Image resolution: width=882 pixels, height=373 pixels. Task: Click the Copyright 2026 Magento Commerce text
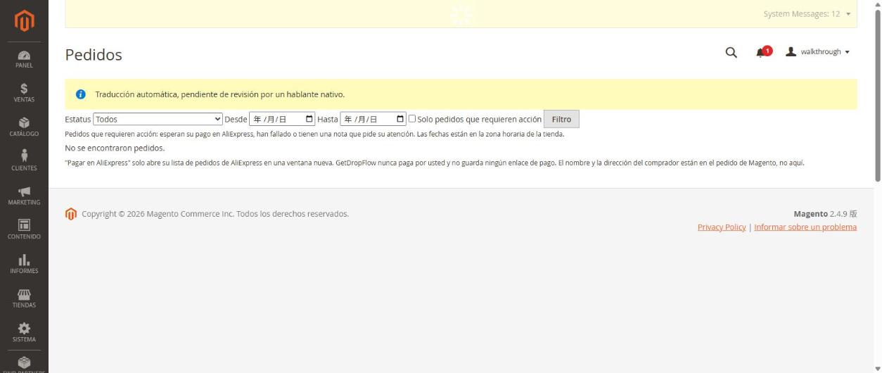coord(215,214)
